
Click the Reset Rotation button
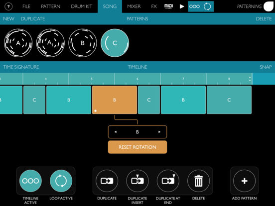(x=137, y=147)
